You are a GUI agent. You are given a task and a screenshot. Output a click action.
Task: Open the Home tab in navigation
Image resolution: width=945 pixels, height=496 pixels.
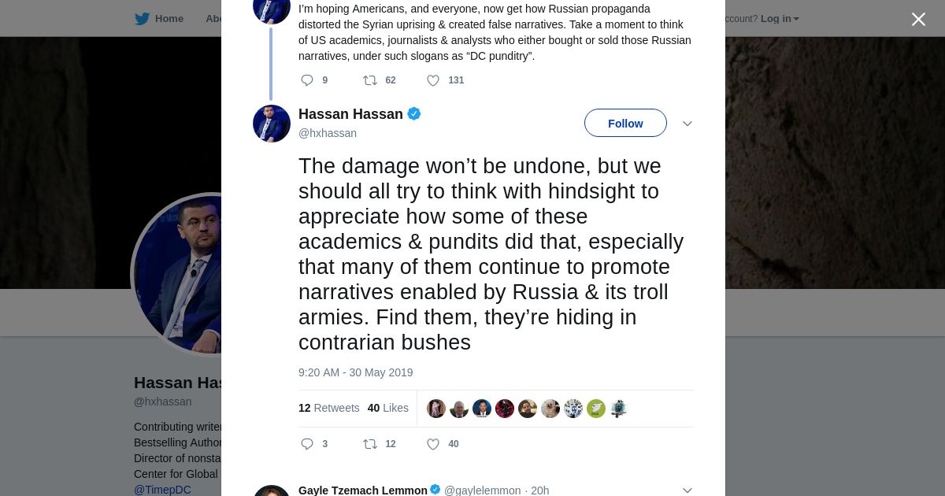tap(169, 19)
